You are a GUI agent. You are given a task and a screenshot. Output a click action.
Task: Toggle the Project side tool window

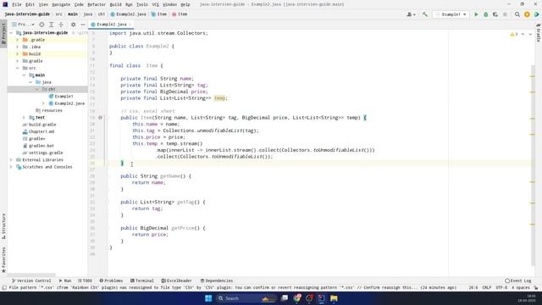coord(3,34)
